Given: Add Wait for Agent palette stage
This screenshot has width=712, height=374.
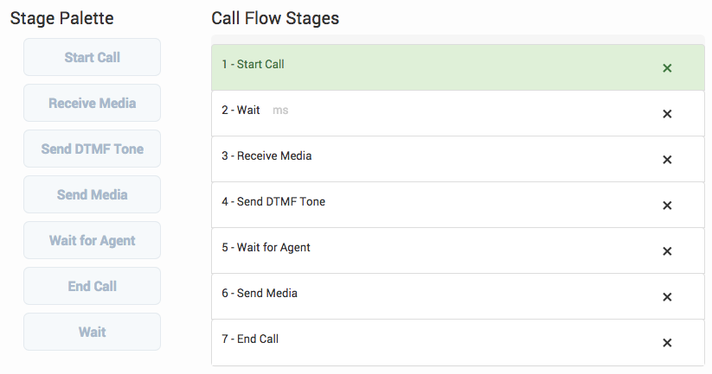Looking at the screenshot, I should 92,240.
